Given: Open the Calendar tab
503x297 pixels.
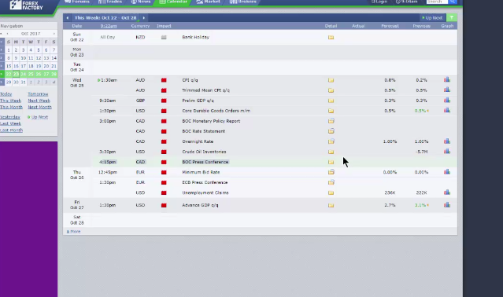Looking at the screenshot, I should pyautogui.click(x=173, y=2).
